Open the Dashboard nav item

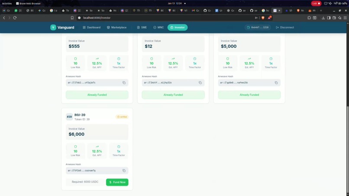92,27
